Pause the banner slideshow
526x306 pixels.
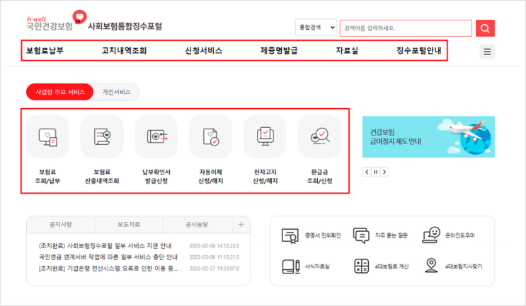375,172
